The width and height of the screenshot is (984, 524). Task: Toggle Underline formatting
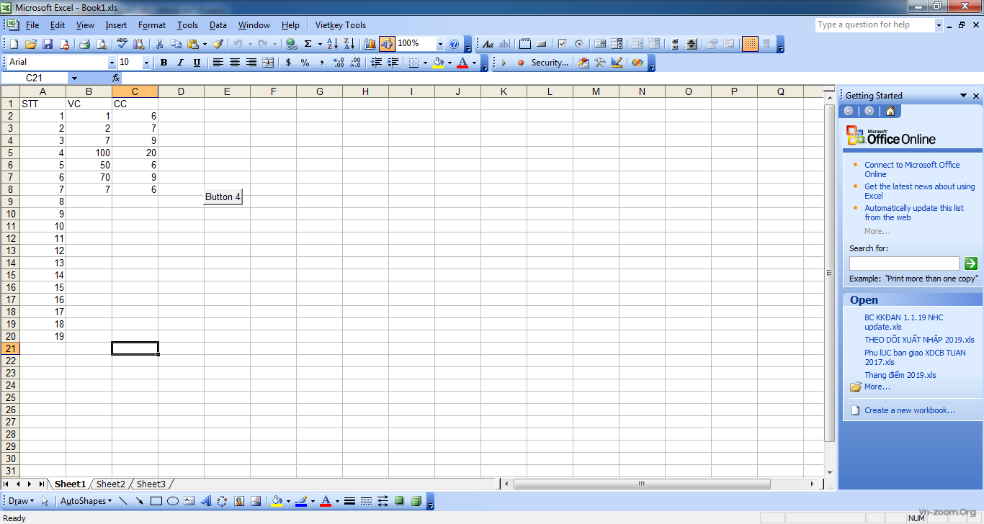pyautogui.click(x=197, y=63)
